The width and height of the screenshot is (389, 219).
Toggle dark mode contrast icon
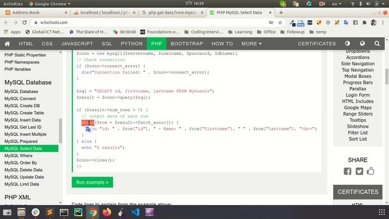(347, 43)
